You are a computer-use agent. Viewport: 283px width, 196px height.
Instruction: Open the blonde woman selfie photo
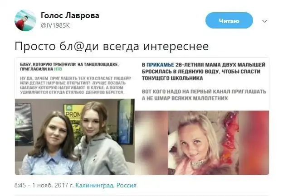click(203, 143)
